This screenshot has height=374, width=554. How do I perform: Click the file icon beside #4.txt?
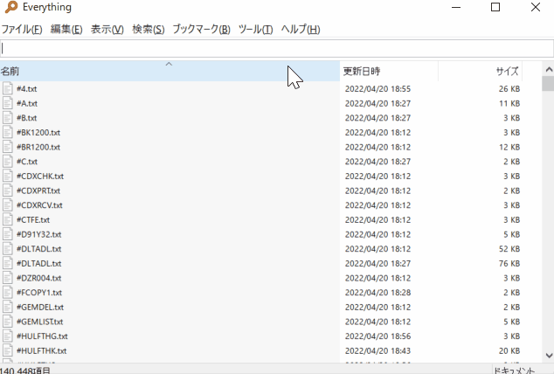point(7,88)
